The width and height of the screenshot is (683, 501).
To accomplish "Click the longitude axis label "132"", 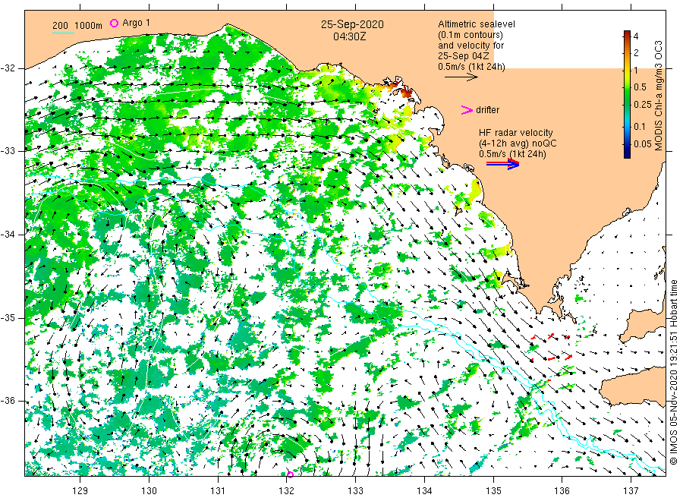I will point(287,490).
